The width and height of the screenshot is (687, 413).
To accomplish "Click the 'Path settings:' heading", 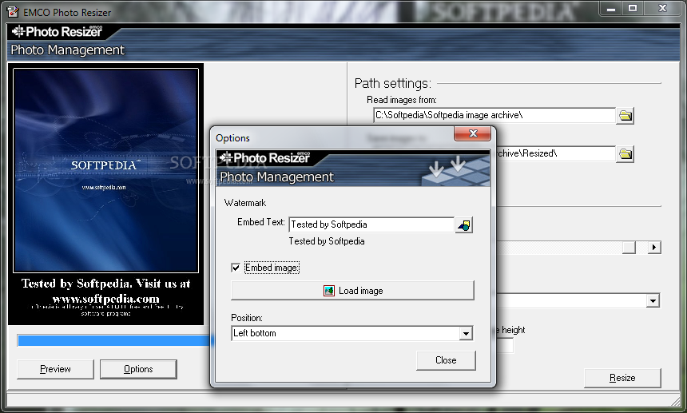I will tap(392, 83).
